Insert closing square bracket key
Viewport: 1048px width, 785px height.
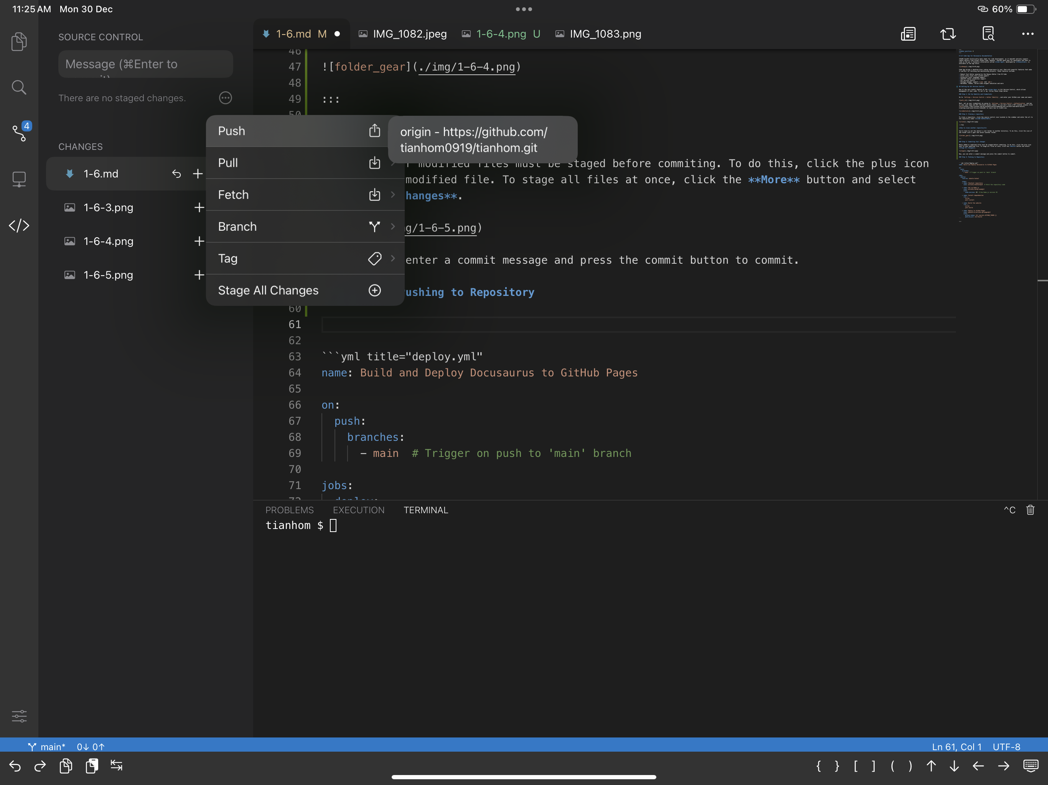coord(873,766)
